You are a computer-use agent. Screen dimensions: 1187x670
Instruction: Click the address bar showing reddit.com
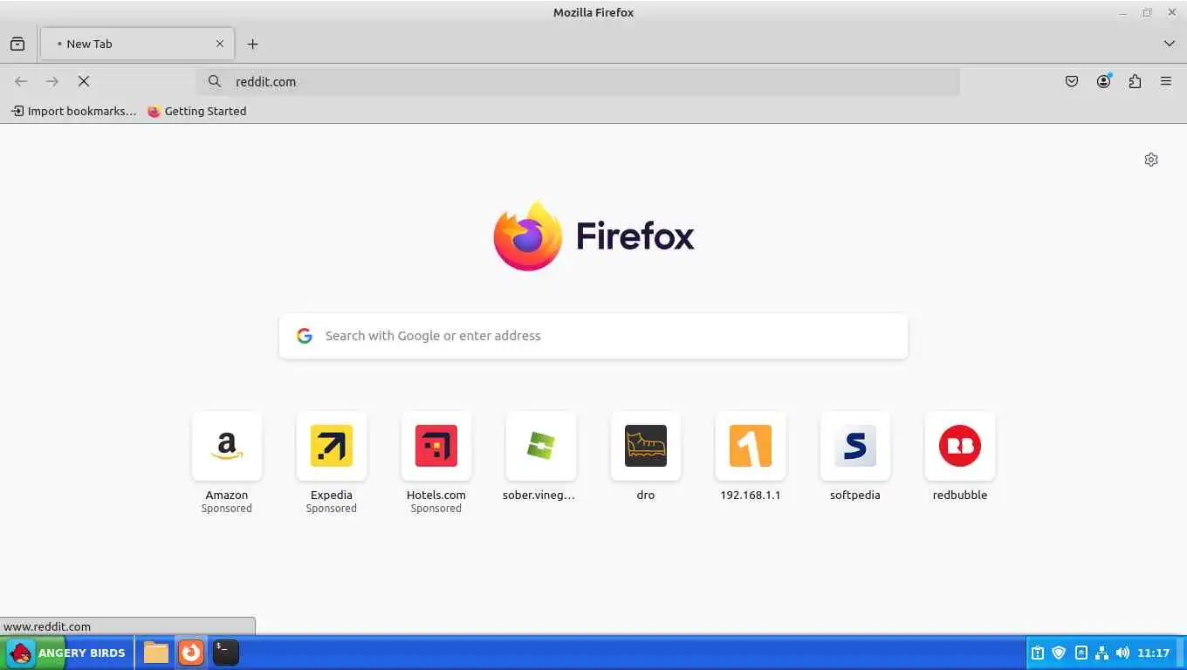pyautogui.click(x=578, y=81)
